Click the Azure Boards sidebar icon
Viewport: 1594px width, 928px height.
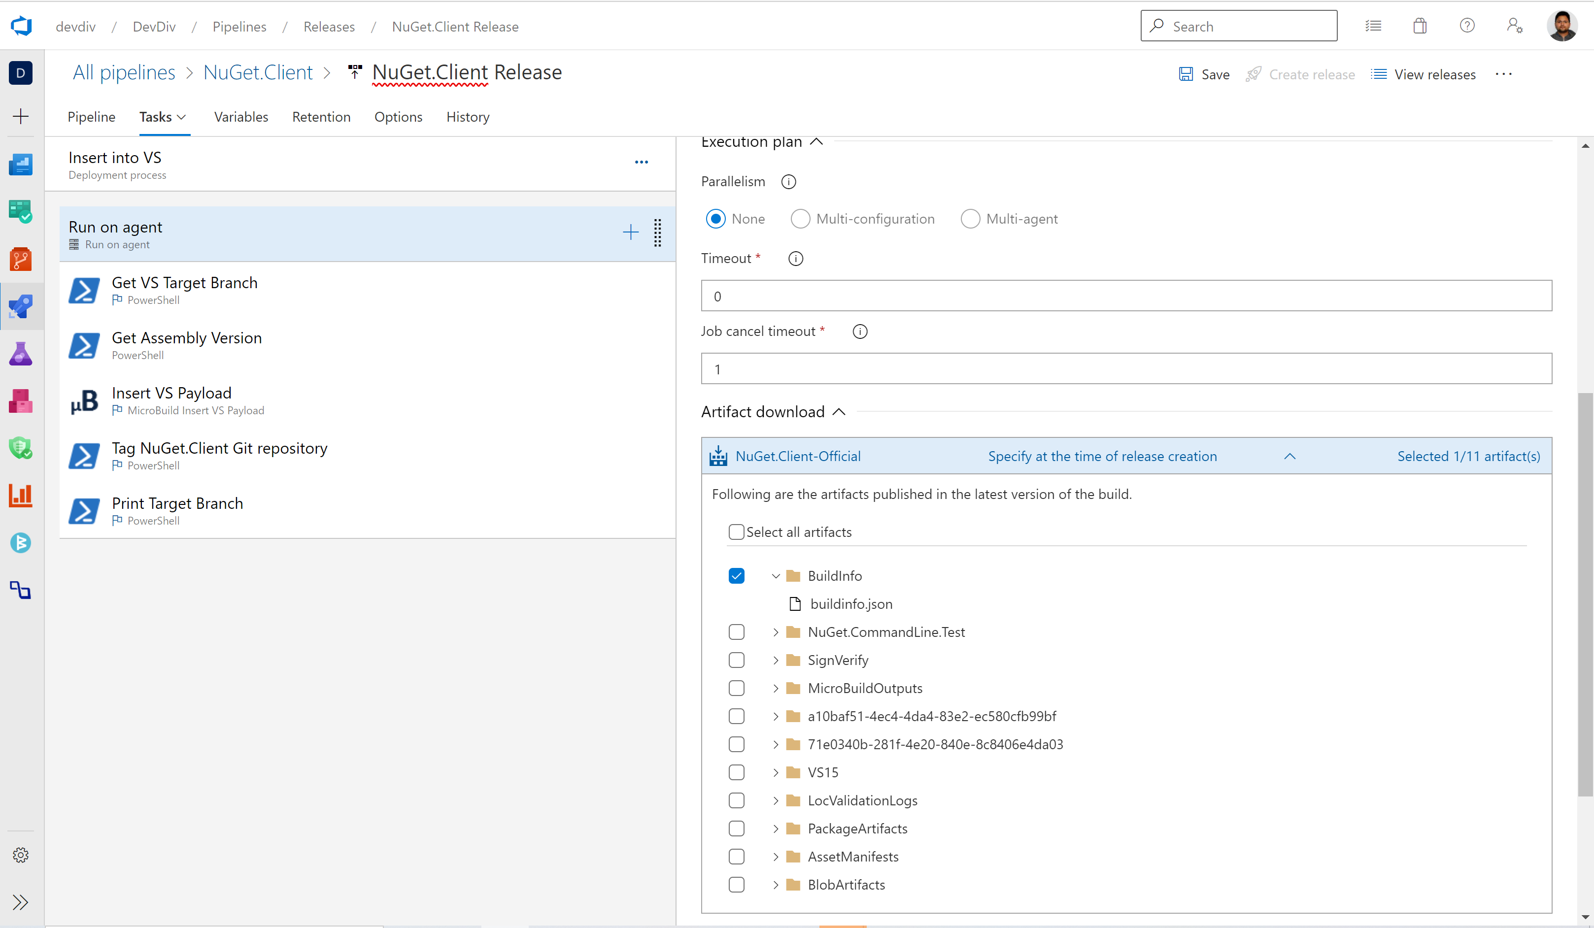[21, 212]
